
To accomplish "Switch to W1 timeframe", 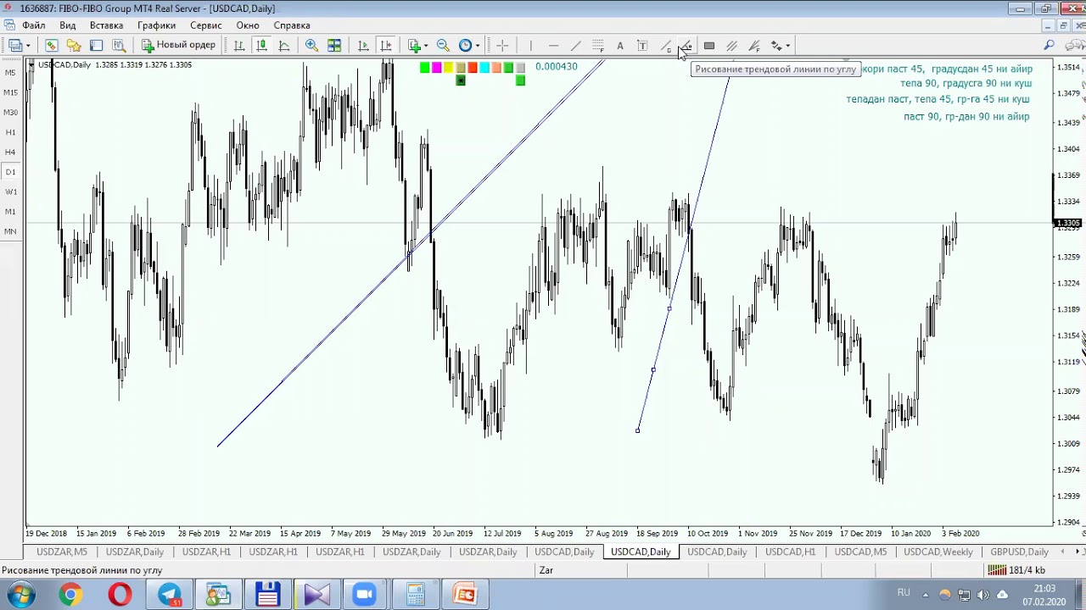I will click(x=10, y=191).
